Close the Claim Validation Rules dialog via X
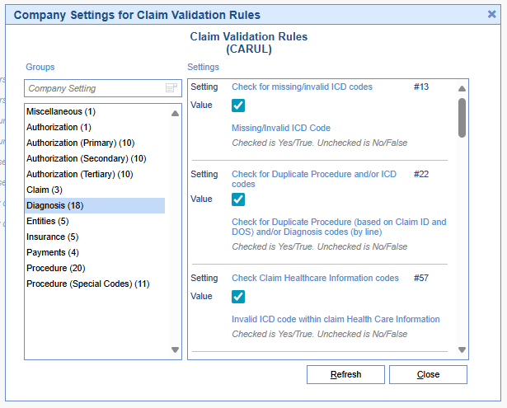Screen dimensions: 507x408 (x=491, y=14)
